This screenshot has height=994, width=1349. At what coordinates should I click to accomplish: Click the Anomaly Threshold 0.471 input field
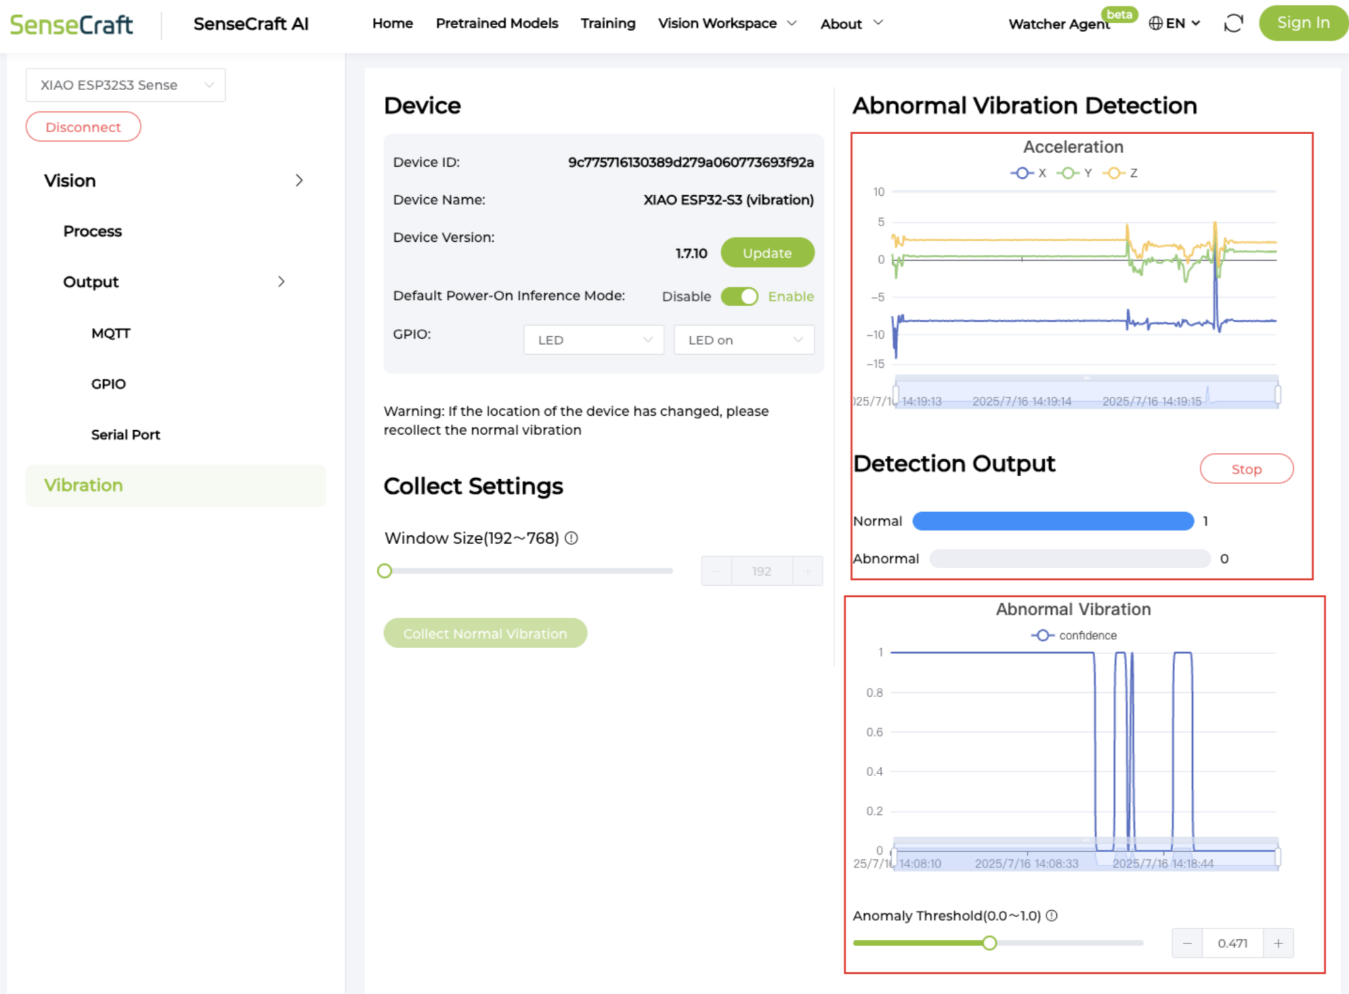tap(1232, 943)
